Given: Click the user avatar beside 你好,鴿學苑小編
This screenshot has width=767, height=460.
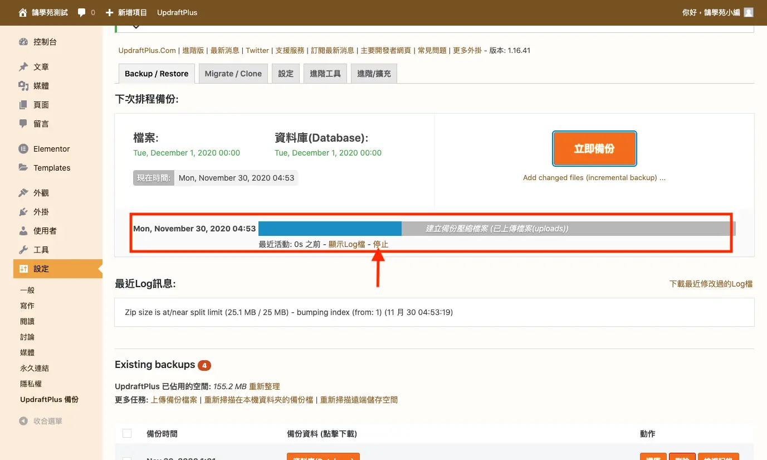Looking at the screenshot, I should tap(749, 12).
